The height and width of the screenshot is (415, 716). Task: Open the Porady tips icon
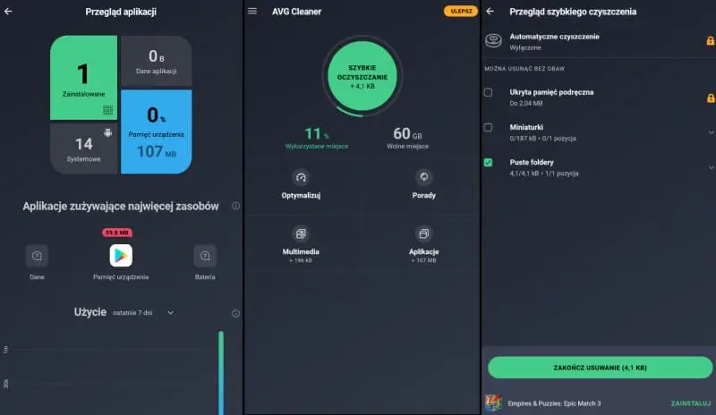point(423,177)
